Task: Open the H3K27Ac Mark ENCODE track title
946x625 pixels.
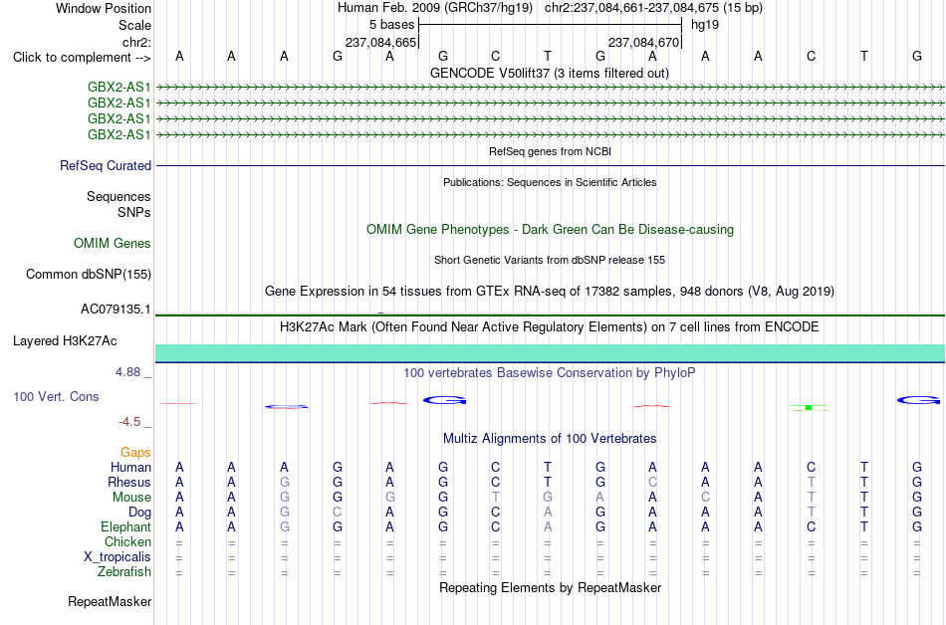Action: pos(550,327)
